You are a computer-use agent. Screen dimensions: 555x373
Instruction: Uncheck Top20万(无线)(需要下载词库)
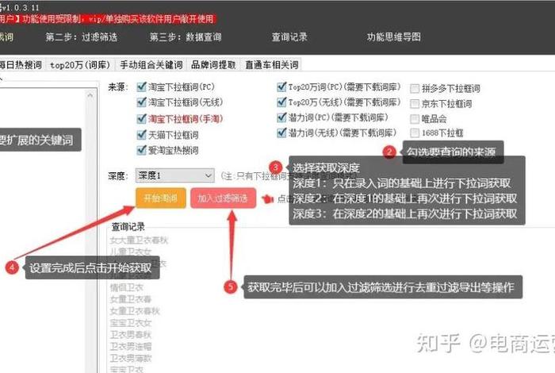point(281,102)
